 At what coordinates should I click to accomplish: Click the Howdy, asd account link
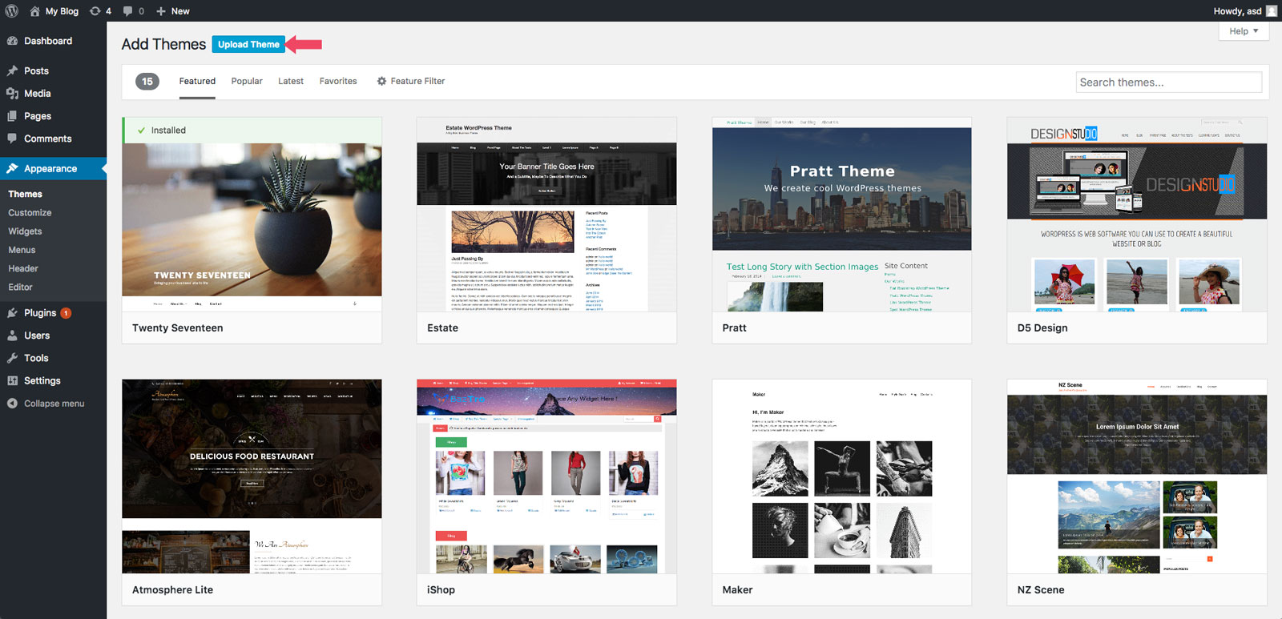(1237, 11)
